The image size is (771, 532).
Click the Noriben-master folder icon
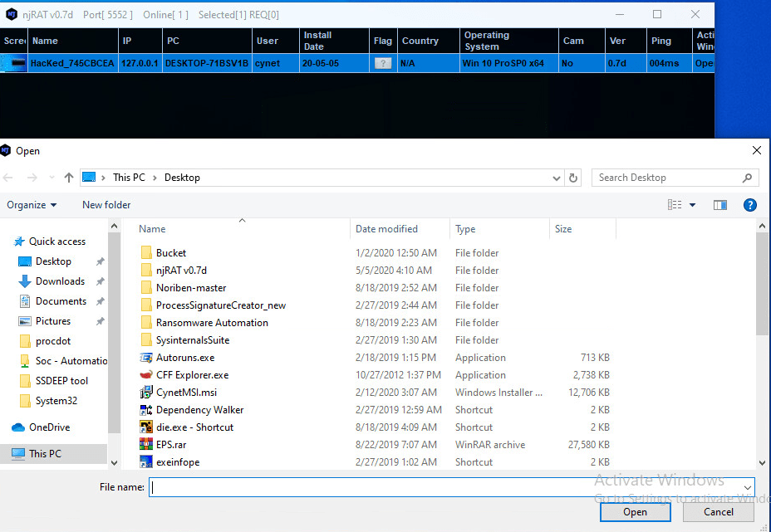pos(146,288)
